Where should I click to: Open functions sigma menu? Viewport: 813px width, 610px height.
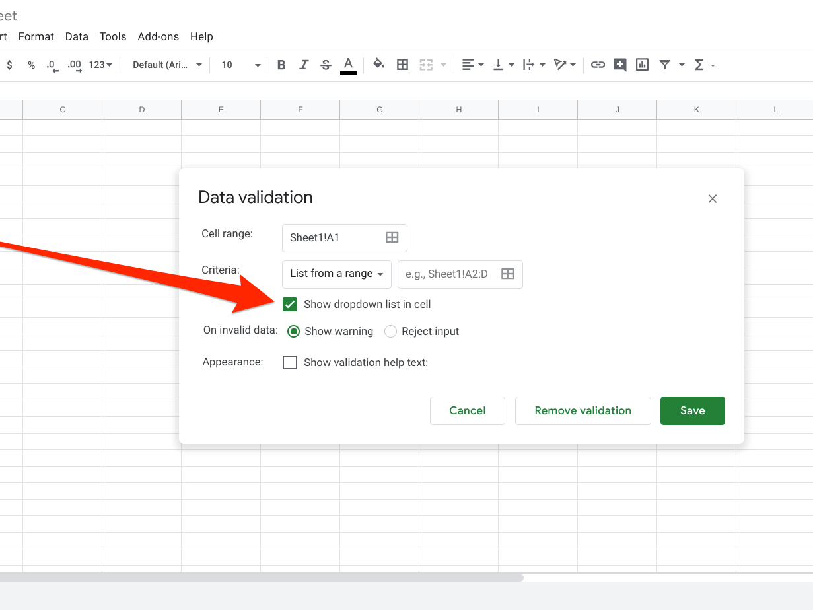[699, 65]
